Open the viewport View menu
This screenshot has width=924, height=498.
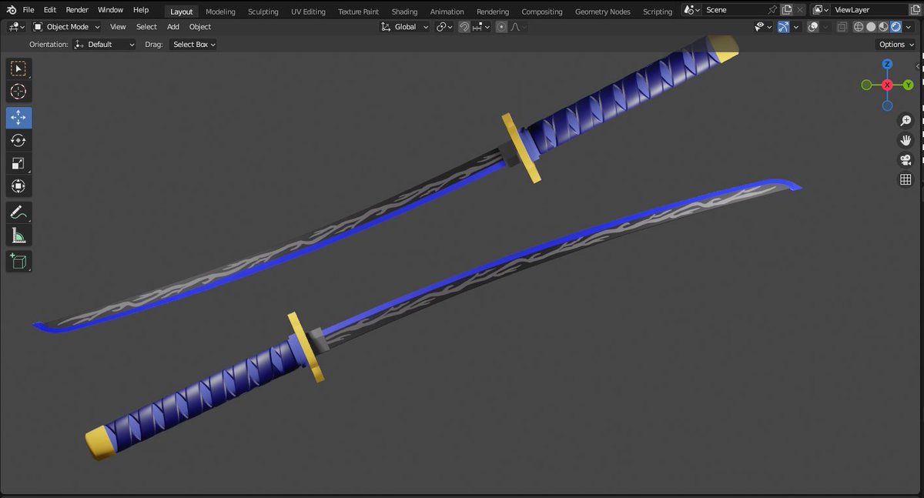coord(118,27)
